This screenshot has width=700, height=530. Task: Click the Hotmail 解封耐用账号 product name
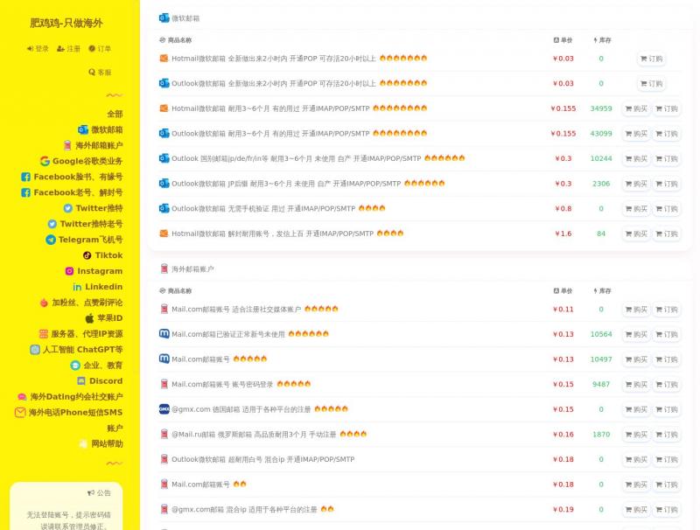pos(272,234)
